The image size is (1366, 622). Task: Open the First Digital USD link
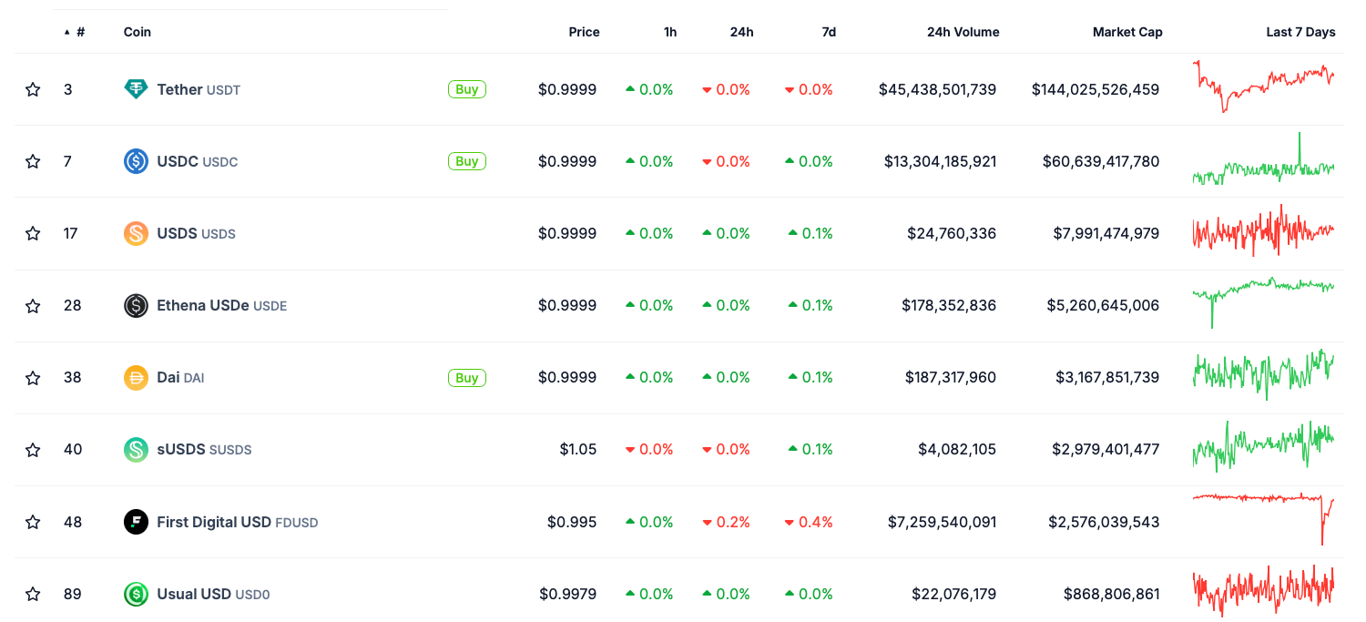click(238, 522)
